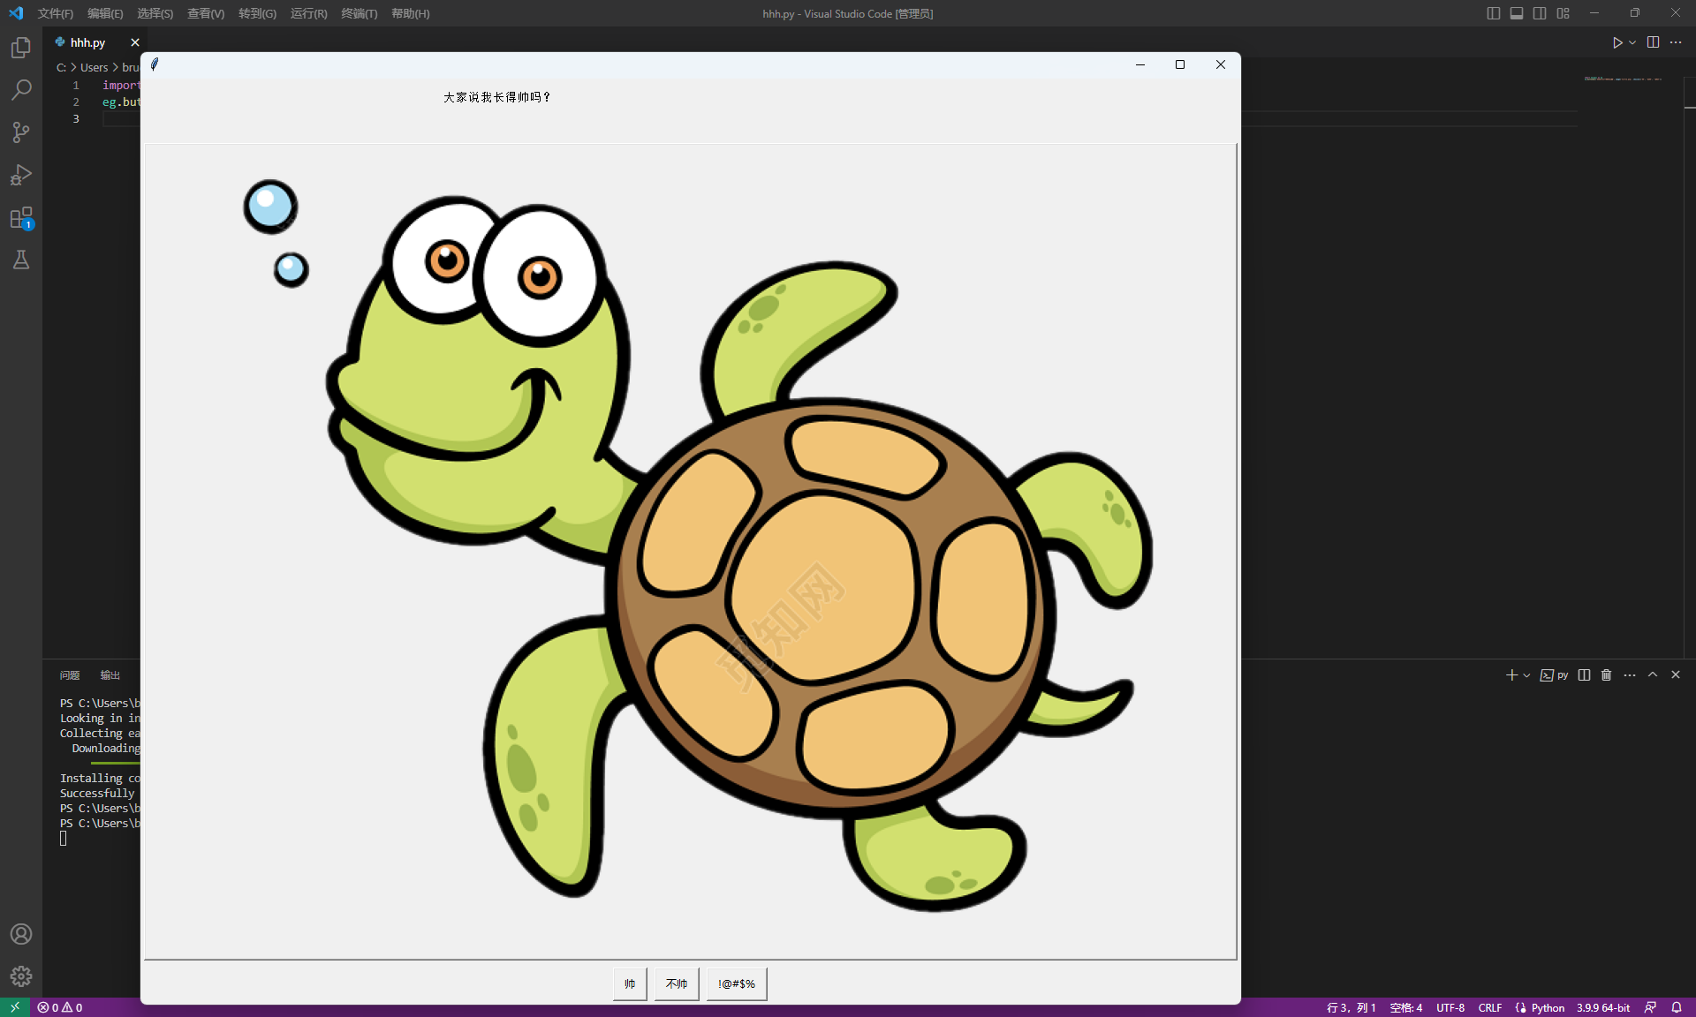The height and width of the screenshot is (1017, 1696).
Task: Change indentation via 空格: 4
Action: [x=1406, y=1007]
